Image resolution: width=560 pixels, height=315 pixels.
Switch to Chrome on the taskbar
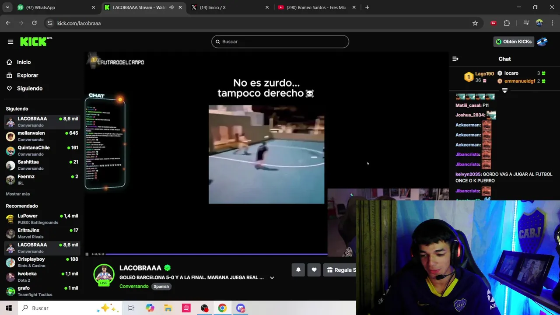tap(222, 308)
